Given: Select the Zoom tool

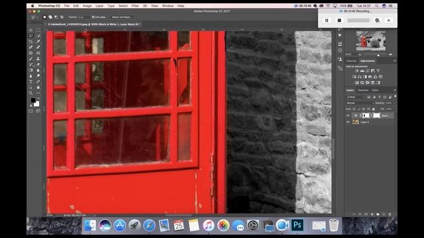Looking at the screenshot, I should point(31,93).
